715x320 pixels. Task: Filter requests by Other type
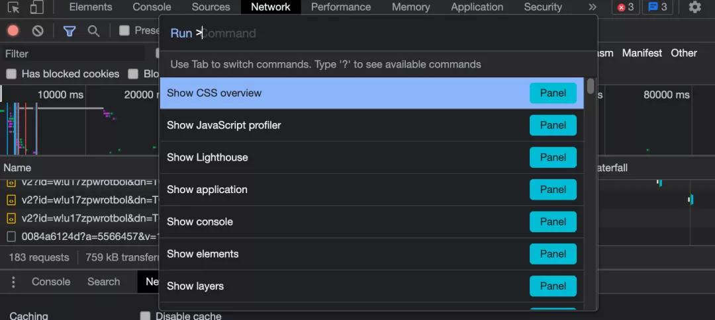click(683, 54)
